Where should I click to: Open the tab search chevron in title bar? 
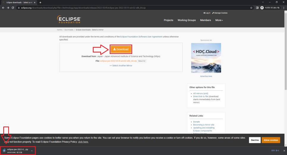(263, 2)
